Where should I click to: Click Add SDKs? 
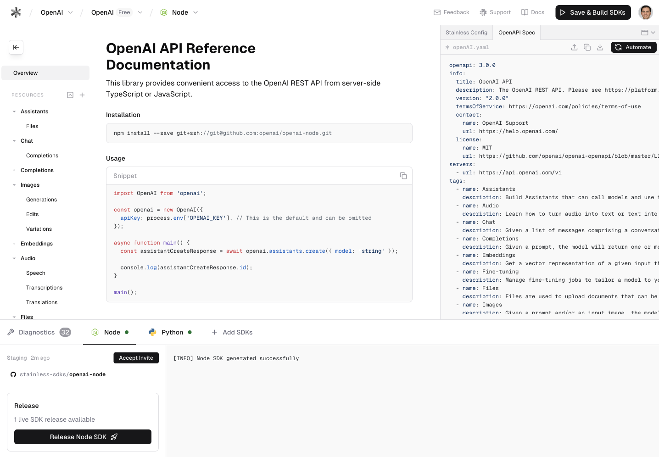point(232,332)
